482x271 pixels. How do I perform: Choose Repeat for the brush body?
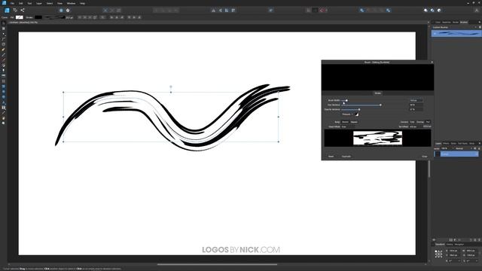point(354,122)
